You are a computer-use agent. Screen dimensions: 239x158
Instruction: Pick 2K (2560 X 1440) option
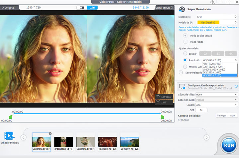pos(220,73)
